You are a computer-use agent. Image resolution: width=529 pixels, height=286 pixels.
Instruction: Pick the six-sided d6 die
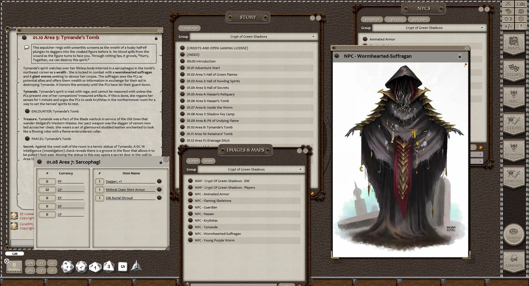123,266
